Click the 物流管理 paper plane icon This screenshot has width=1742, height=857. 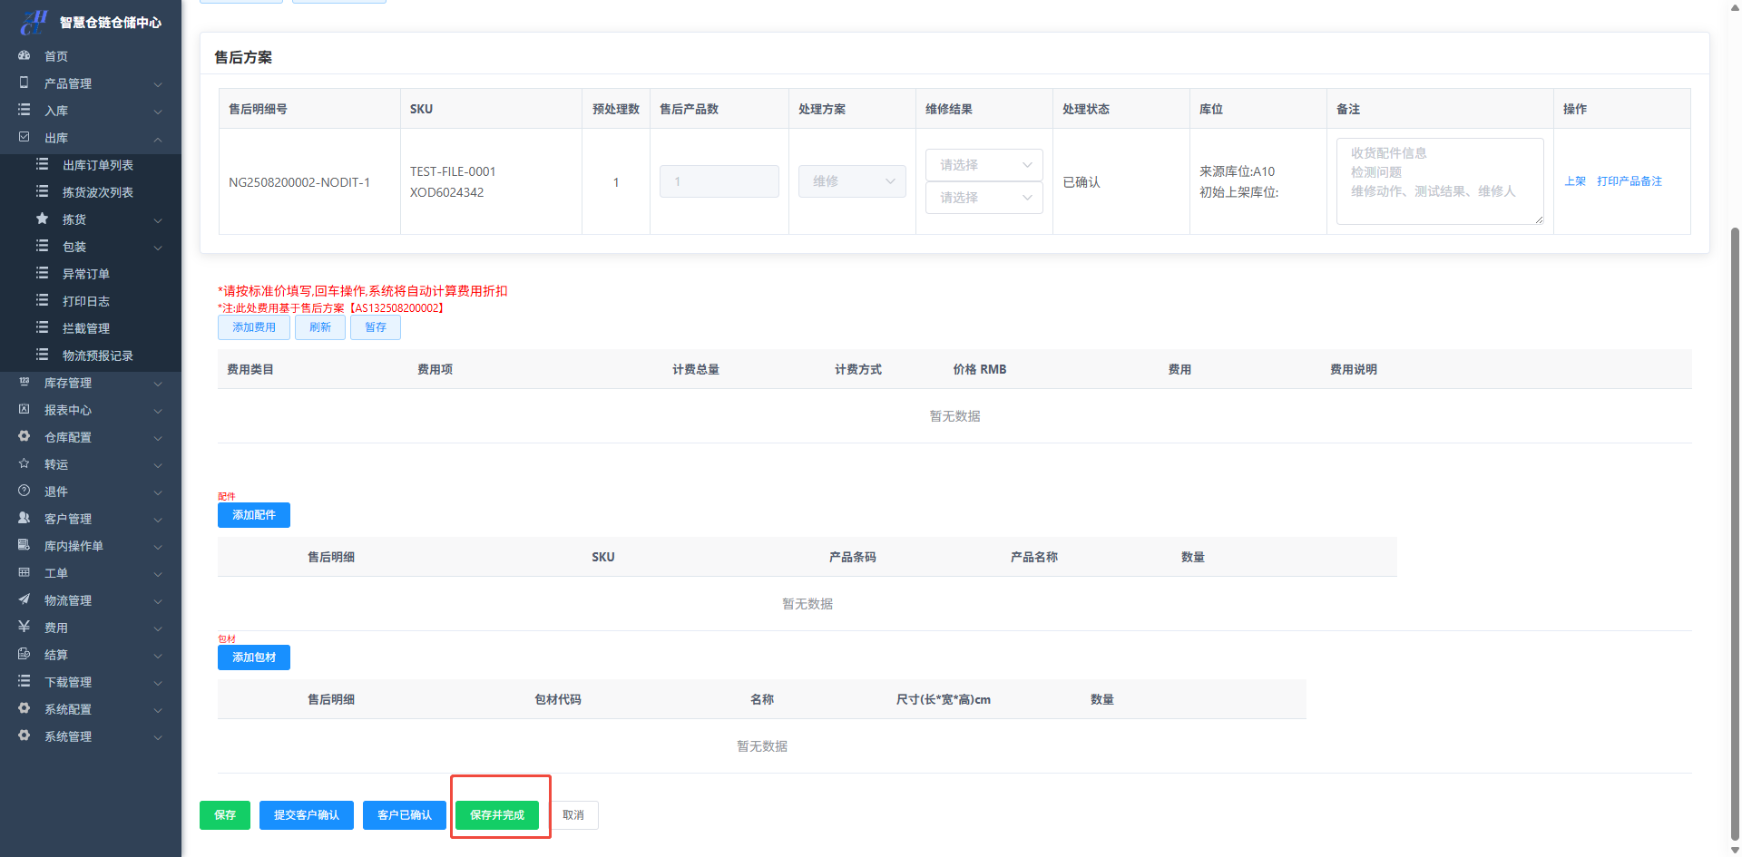click(x=24, y=599)
